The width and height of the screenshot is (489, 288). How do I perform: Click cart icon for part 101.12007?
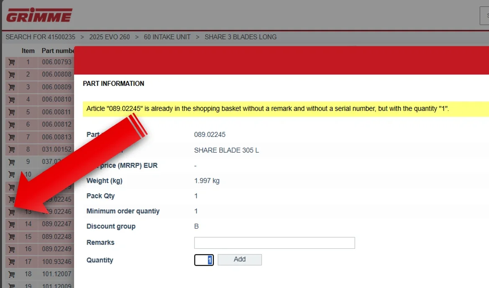coord(12,274)
